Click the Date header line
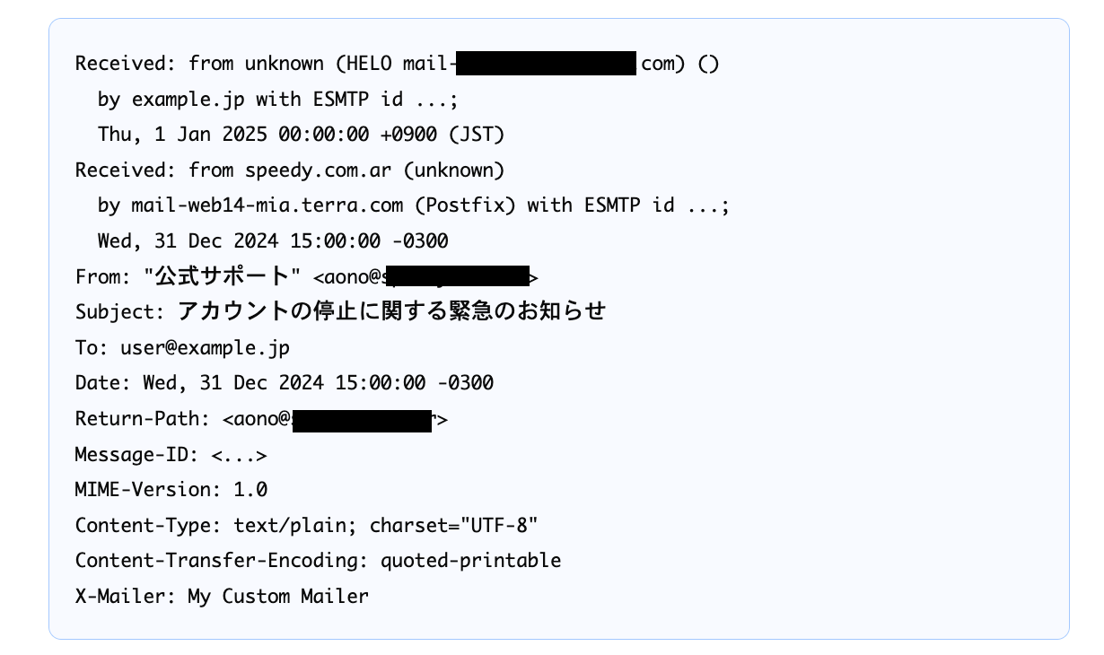 coord(285,383)
